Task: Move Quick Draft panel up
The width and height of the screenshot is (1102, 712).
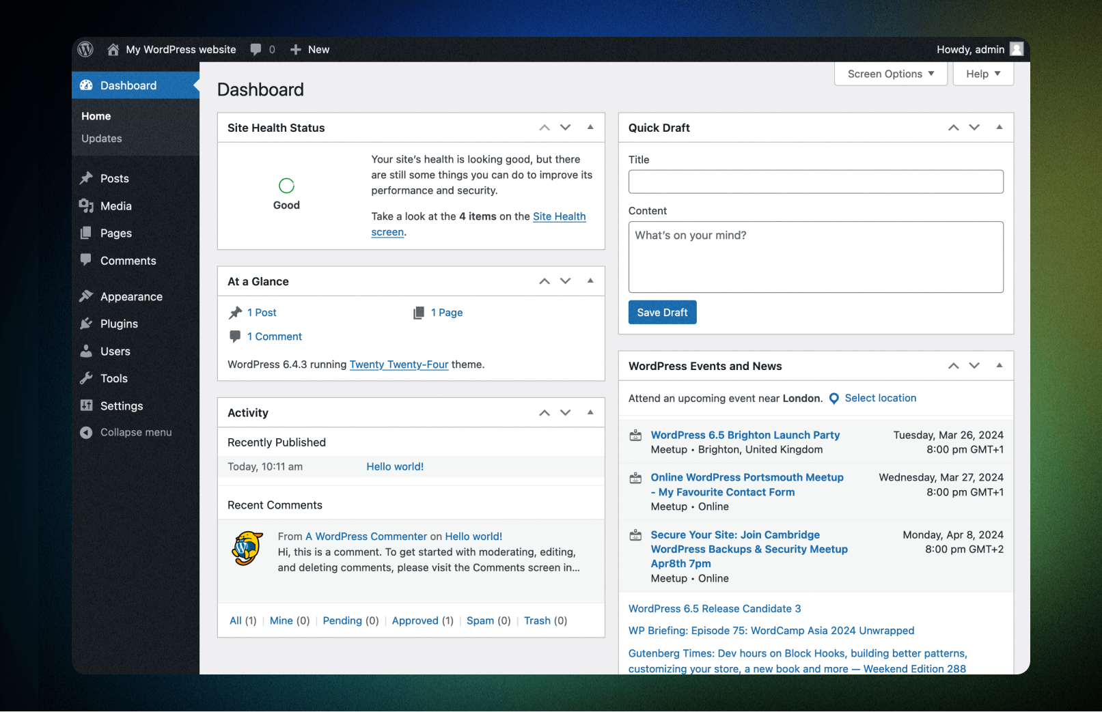Action: click(954, 128)
